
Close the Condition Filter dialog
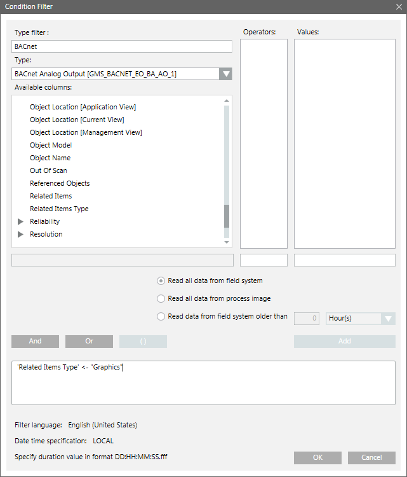click(397, 7)
